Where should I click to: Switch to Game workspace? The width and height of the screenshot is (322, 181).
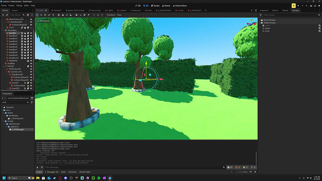pyautogui.click(x=166, y=6)
